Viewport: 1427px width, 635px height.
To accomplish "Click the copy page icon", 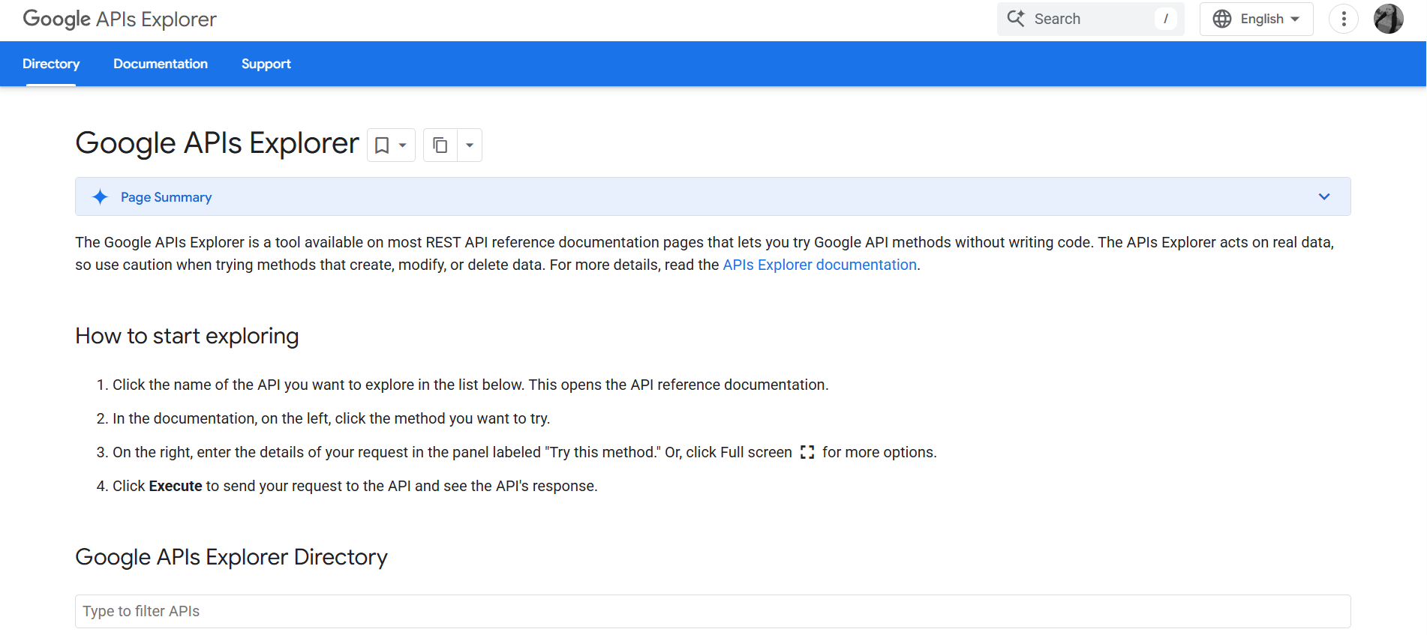I will point(440,145).
